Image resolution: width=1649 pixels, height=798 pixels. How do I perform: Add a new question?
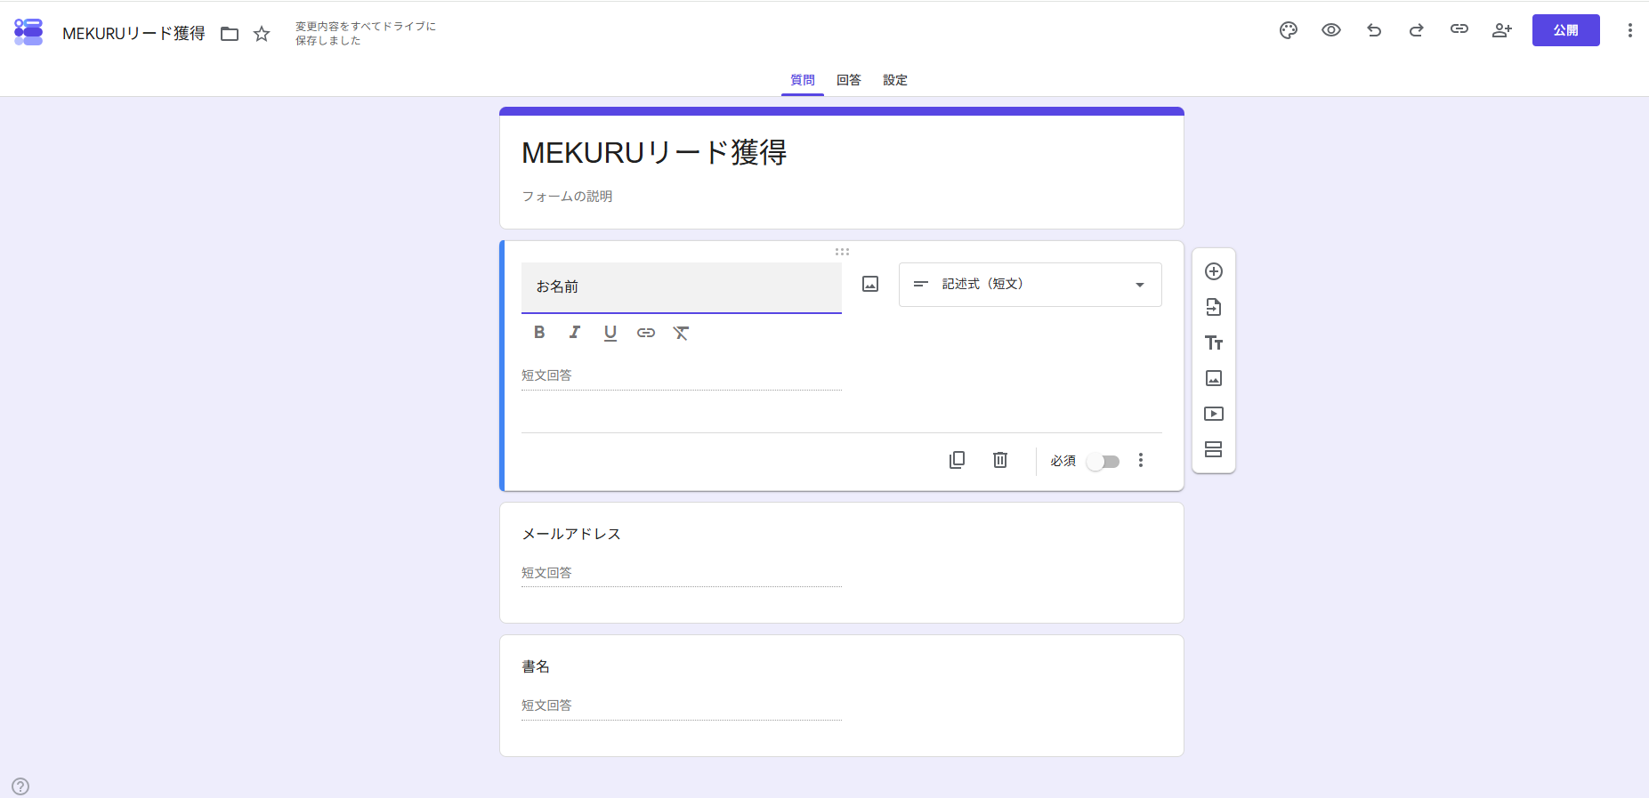pyautogui.click(x=1214, y=271)
